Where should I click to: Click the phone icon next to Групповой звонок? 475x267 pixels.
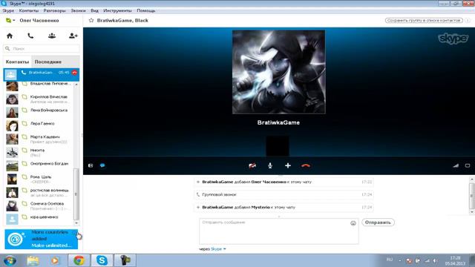point(198,194)
